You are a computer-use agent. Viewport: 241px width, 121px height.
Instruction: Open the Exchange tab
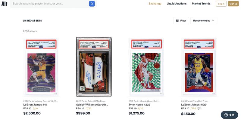pyautogui.click(x=155, y=4)
